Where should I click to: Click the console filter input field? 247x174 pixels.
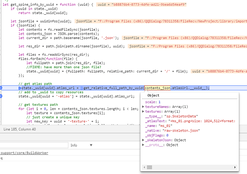[x=34, y=145]
